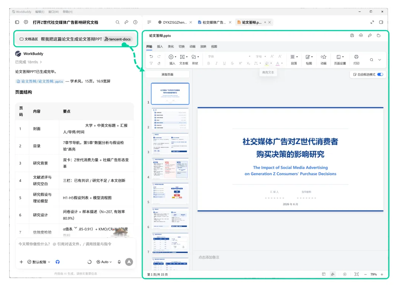Image resolution: width=401 pixels, height=286 pixels.
Task: Toggle the right side panel icon
Action: (x=381, y=22)
